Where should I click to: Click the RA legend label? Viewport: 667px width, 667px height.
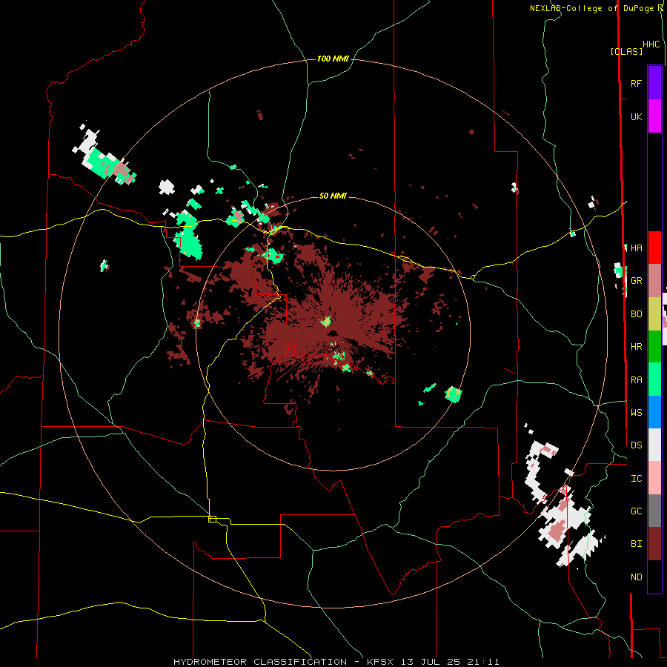[637, 380]
